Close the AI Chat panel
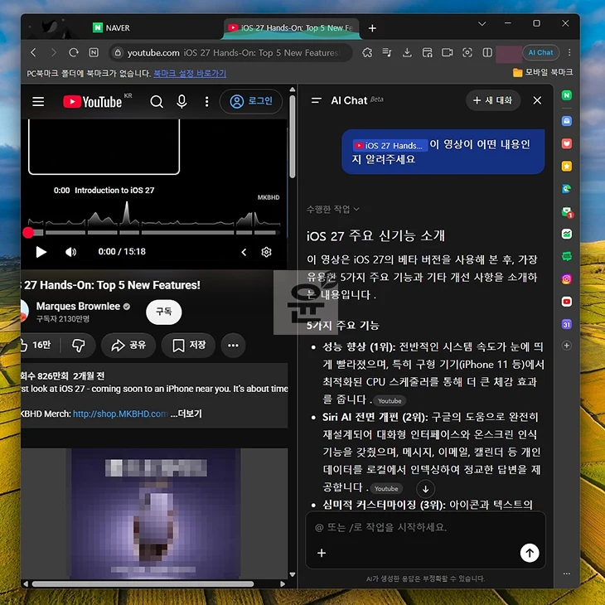605x605 pixels. point(537,100)
